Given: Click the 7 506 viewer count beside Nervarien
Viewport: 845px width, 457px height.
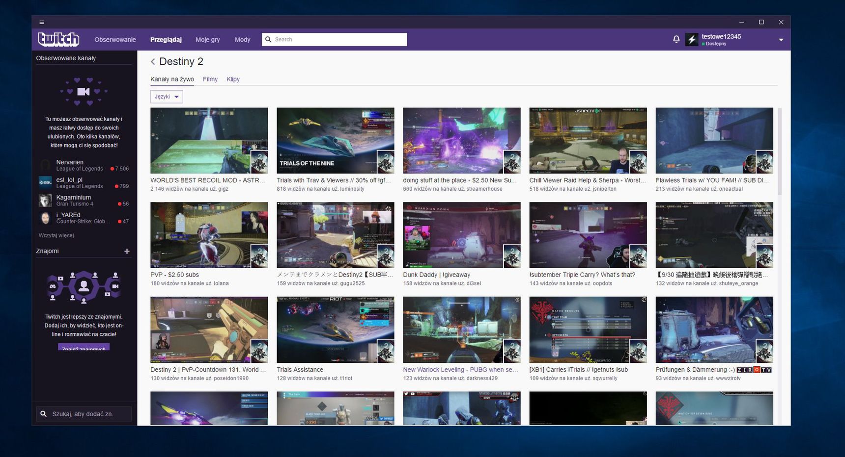Looking at the screenshot, I should point(121,169).
